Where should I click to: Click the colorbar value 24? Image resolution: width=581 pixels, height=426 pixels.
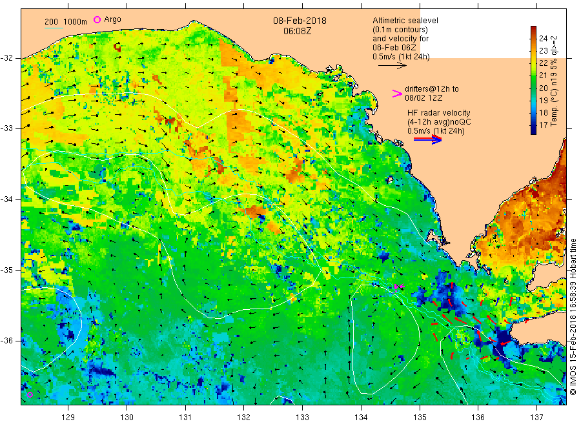coord(543,38)
